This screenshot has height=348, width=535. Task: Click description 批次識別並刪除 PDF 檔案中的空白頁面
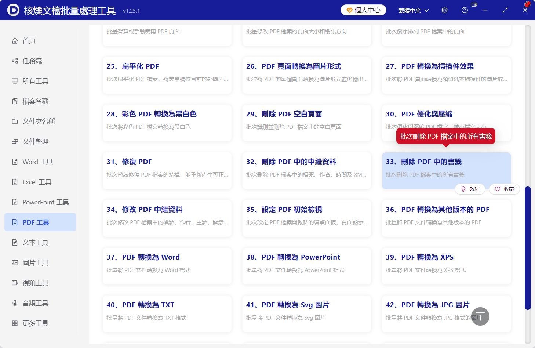point(294,127)
